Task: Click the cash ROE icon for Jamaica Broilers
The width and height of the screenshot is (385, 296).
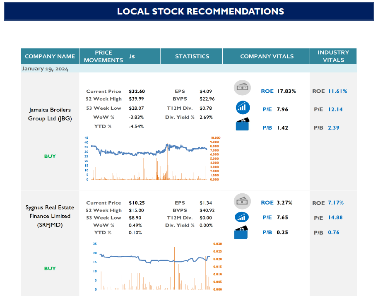Action: coord(242,88)
